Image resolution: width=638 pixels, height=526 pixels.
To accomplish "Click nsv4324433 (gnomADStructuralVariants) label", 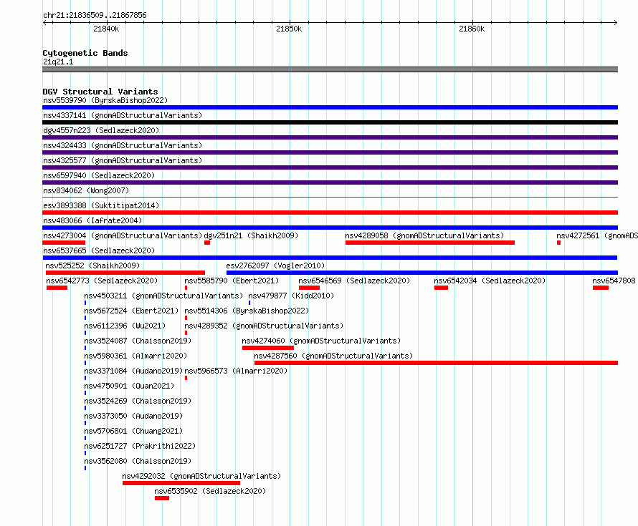I will point(123,145).
